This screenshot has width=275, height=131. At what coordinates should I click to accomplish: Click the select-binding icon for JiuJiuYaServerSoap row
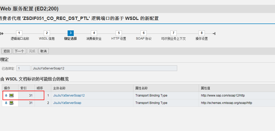click(11, 103)
